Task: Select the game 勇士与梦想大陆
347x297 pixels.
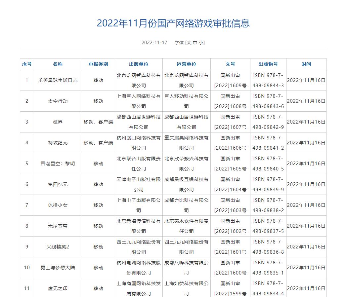Action: click(59, 267)
